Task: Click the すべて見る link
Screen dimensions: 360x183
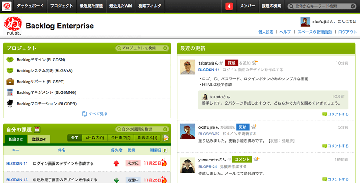Action: click(98, 114)
